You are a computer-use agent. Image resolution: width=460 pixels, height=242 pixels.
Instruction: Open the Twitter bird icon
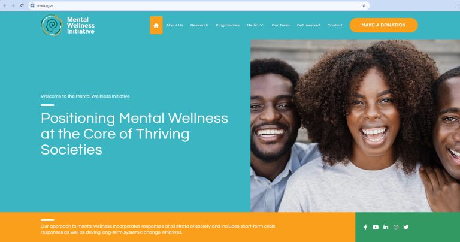click(x=406, y=227)
